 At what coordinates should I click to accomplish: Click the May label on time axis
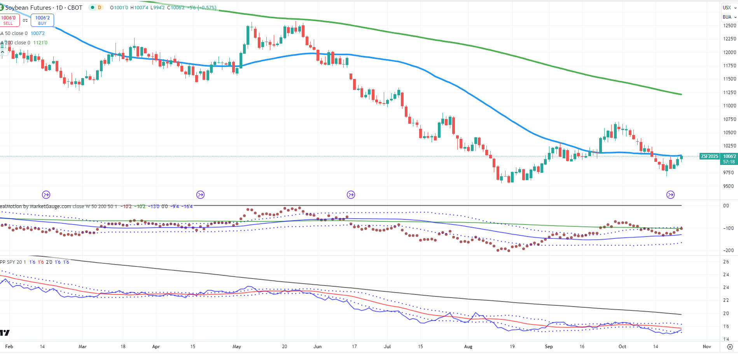[237, 347]
